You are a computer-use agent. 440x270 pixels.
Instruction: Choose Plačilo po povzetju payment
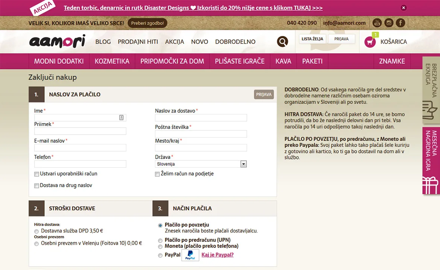click(x=160, y=225)
